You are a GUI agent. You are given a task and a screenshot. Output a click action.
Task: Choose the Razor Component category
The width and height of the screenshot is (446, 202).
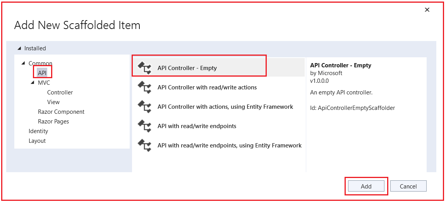click(x=61, y=112)
